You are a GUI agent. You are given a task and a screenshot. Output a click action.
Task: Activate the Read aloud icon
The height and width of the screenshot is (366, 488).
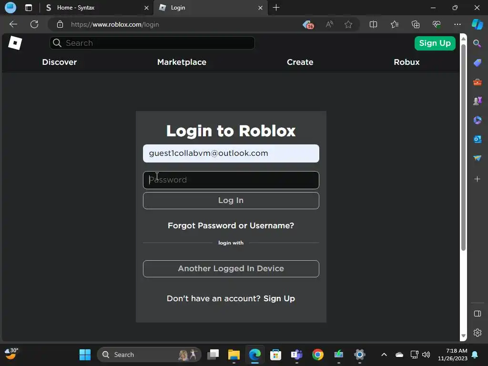329,24
